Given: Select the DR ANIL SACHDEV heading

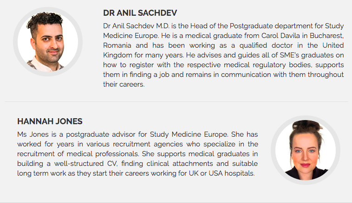Looking at the screenshot, I should click(140, 13).
